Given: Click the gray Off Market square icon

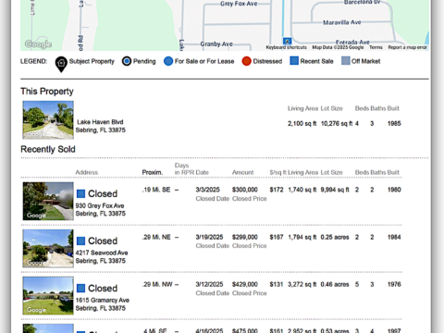Looking at the screenshot, I should pos(346,61).
